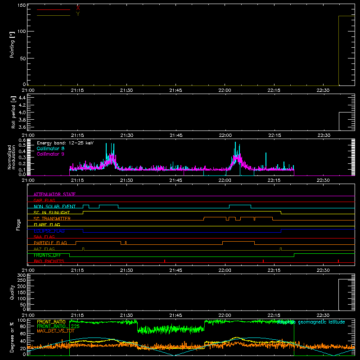Click the MAX_DET_VS_TOT legend label
This screenshot has width=360, height=360.
[56, 331]
